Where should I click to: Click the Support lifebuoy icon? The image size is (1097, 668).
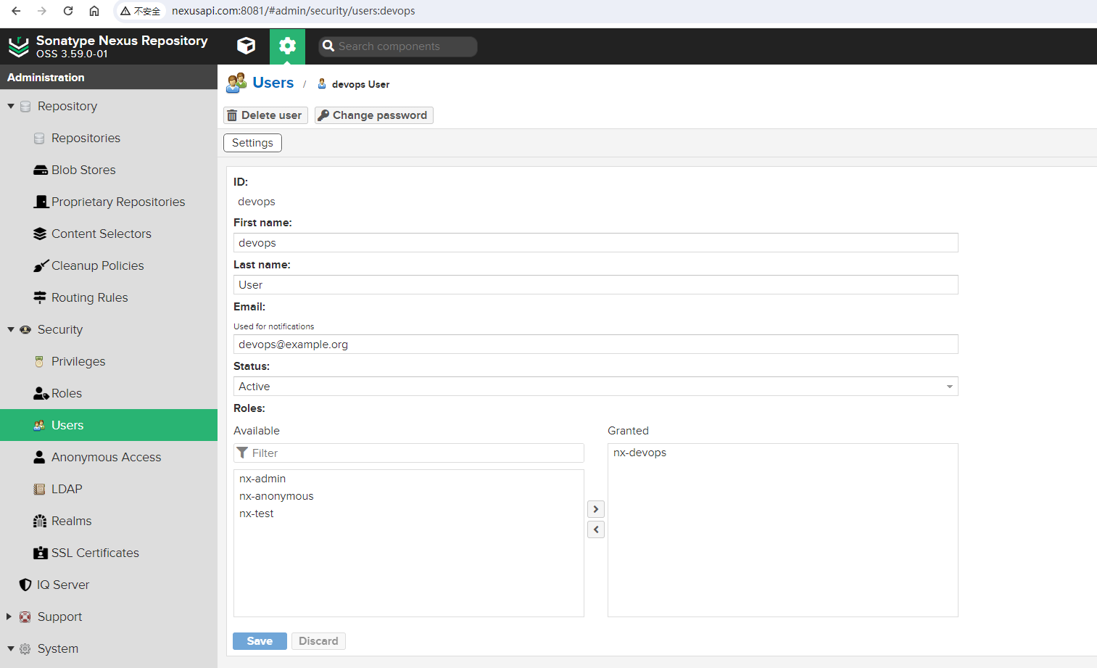click(25, 617)
